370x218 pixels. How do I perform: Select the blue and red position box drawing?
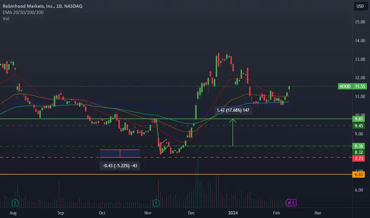coord(120,153)
